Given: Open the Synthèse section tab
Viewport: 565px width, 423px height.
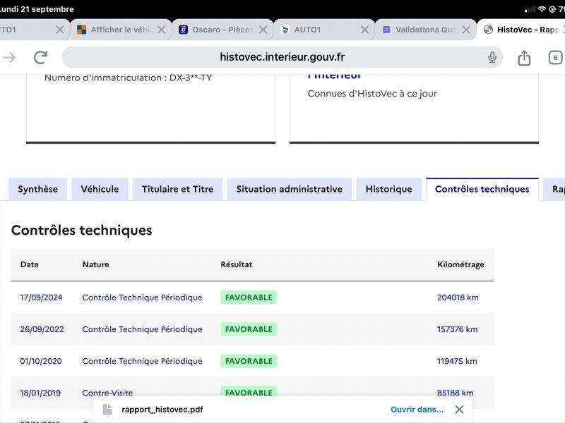Looking at the screenshot, I should [38, 189].
